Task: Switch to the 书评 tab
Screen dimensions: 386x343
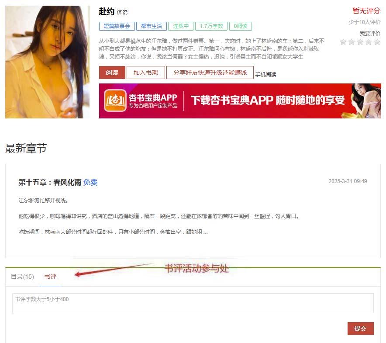Action: click(50, 277)
